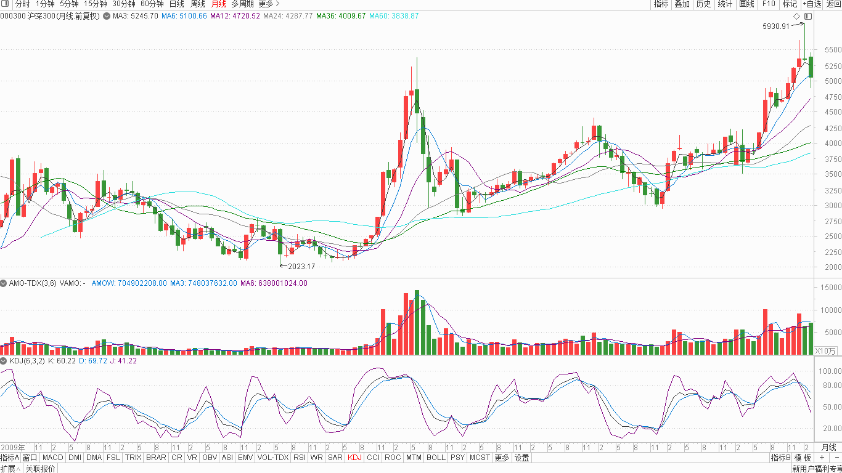842x473 pixels.
Task: Switch indicator to PSY
Action: point(457,458)
